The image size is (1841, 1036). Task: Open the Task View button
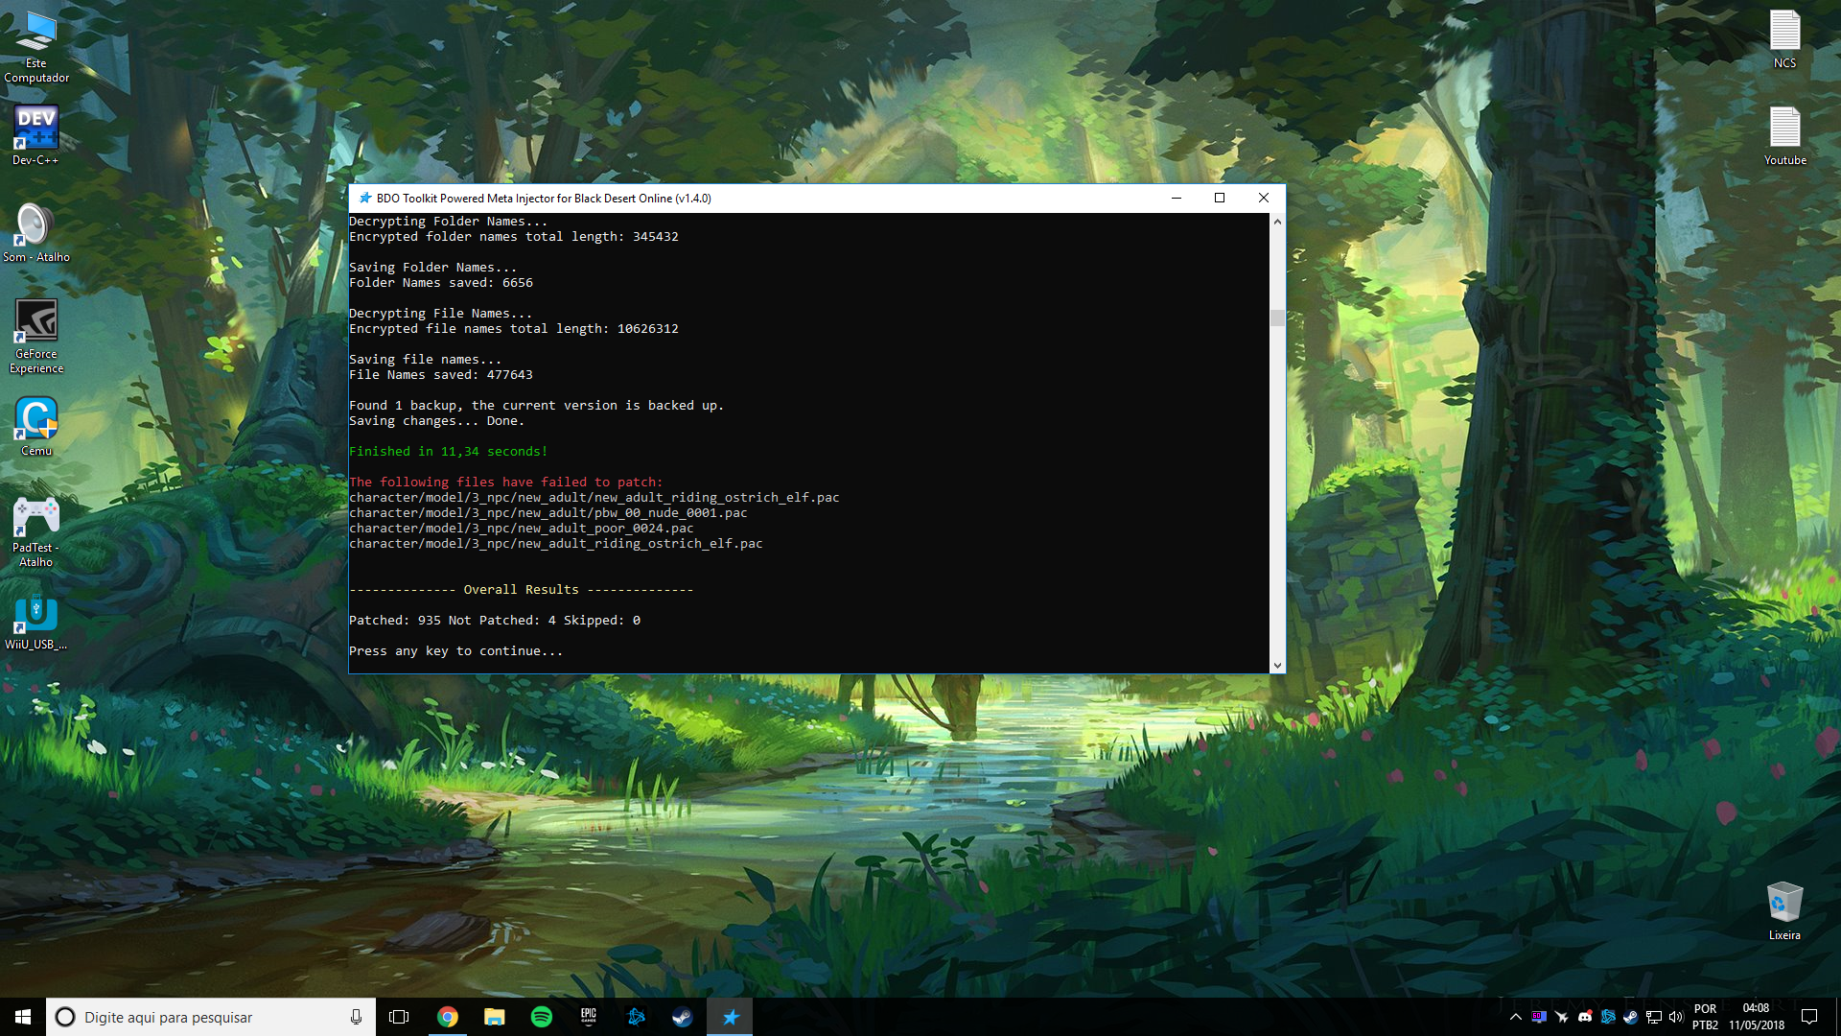[399, 1017]
